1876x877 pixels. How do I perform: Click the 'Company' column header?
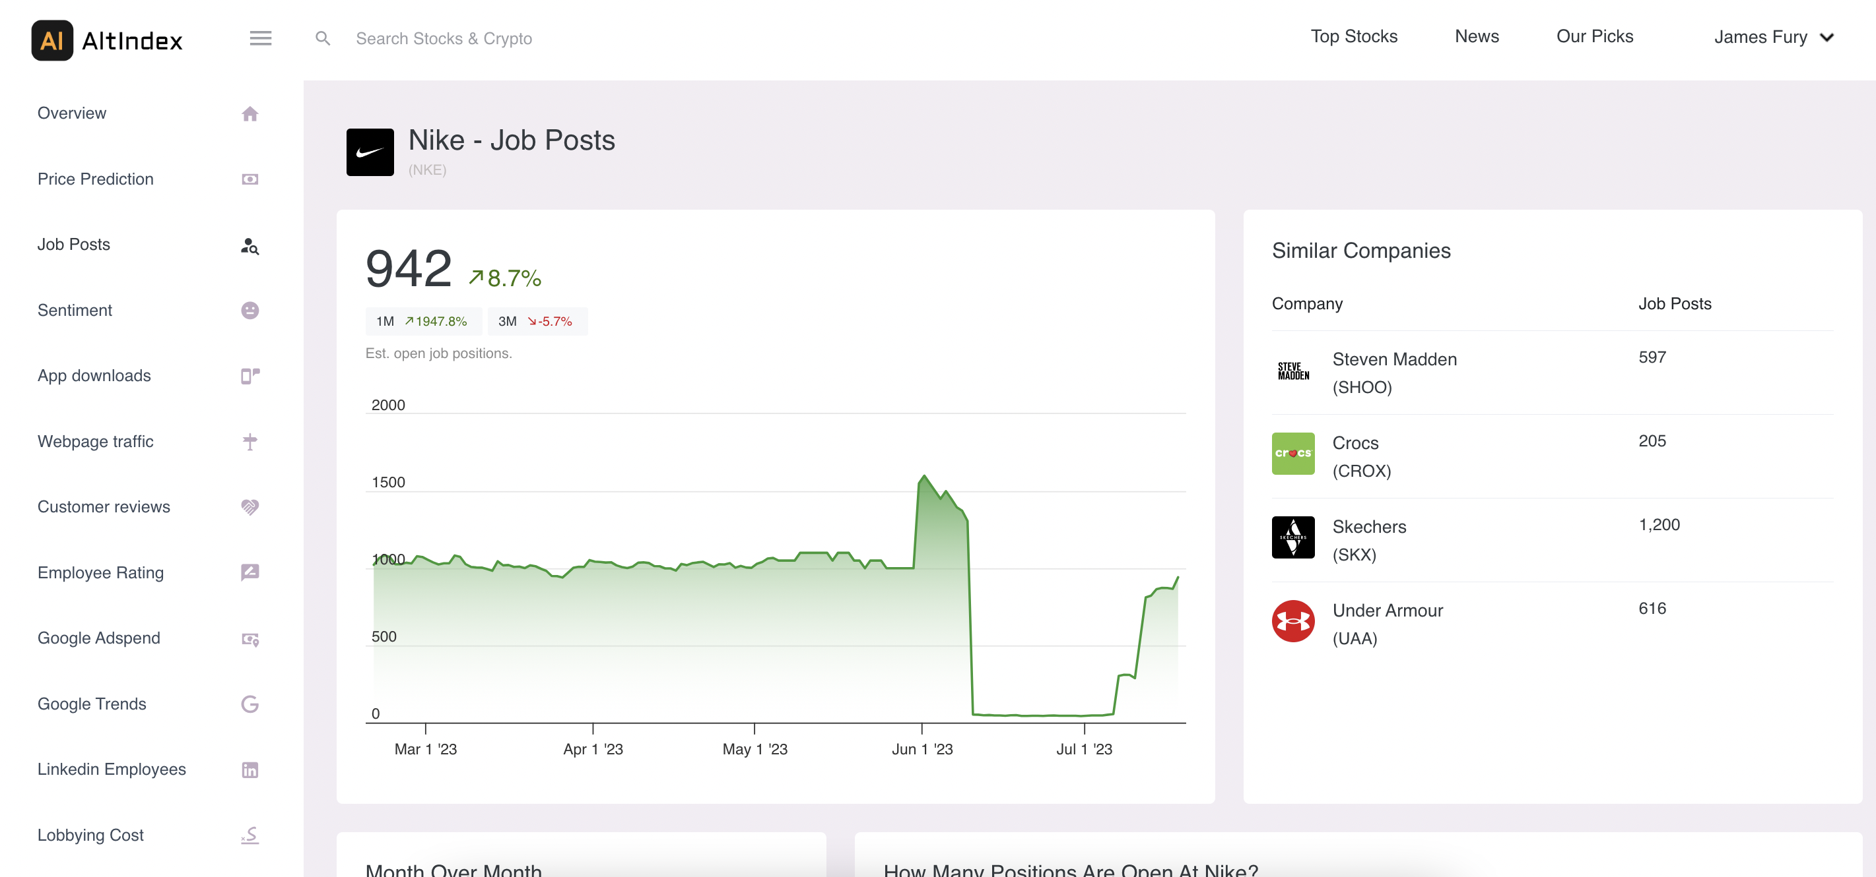(x=1307, y=304)
